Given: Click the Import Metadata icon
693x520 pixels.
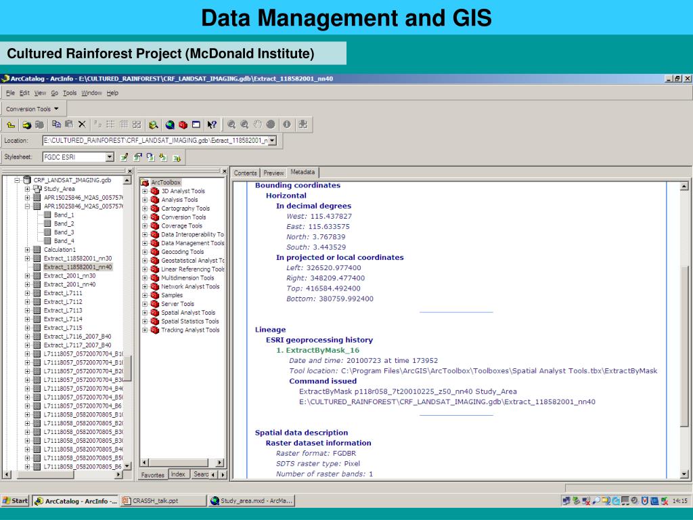Looking at the screenshot, I should (164, 157).
